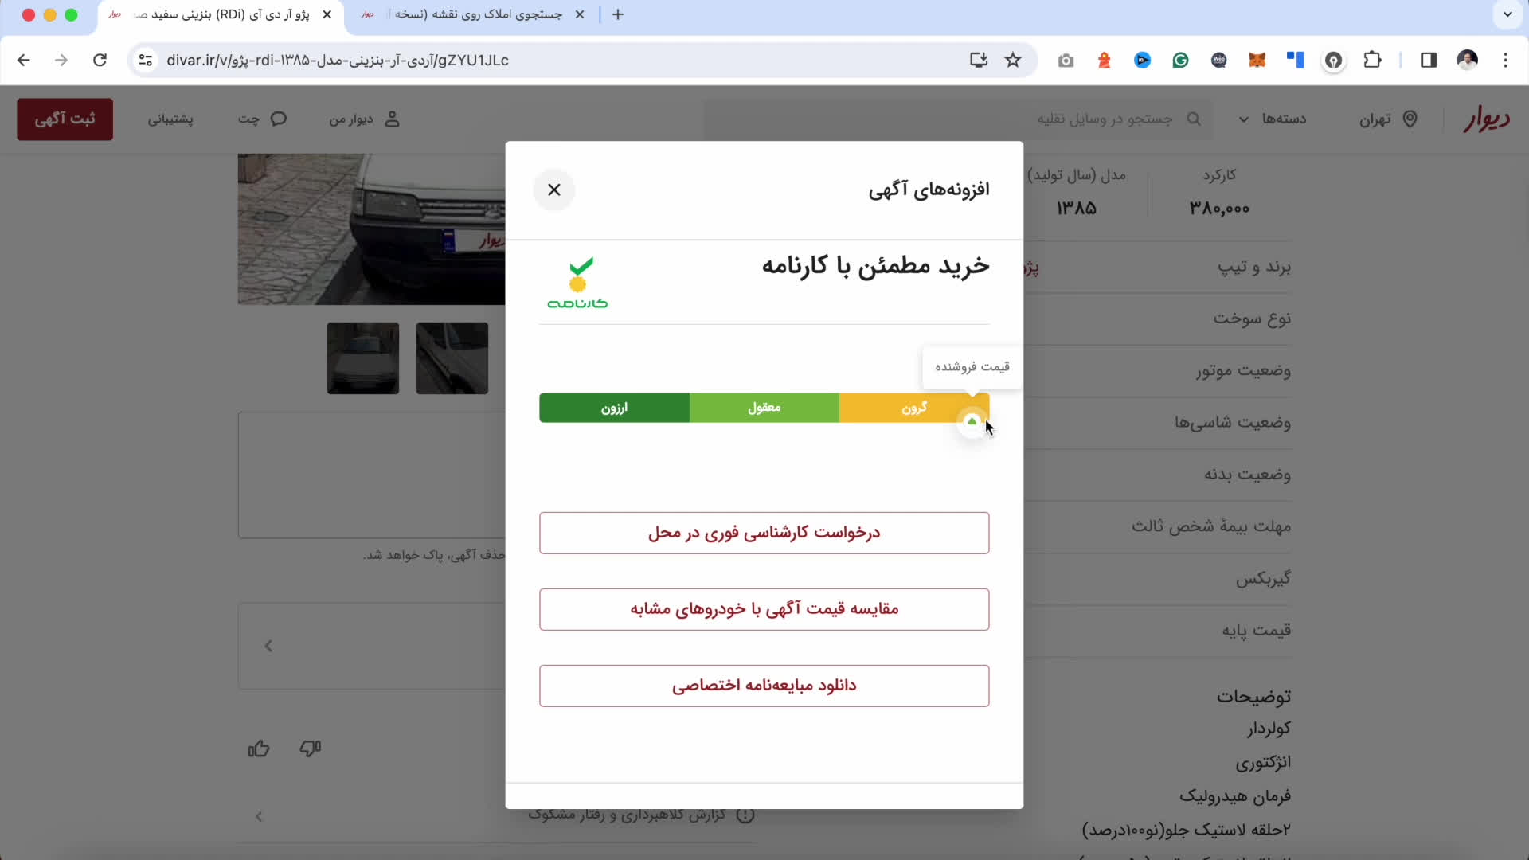This screenshot has width=1529, height=860.
Task: Click the MetaMask fox extension icon
Action: point(1257,60)
